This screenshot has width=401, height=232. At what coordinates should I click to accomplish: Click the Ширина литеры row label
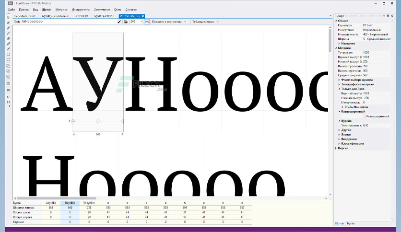click(x=24, y=208)
